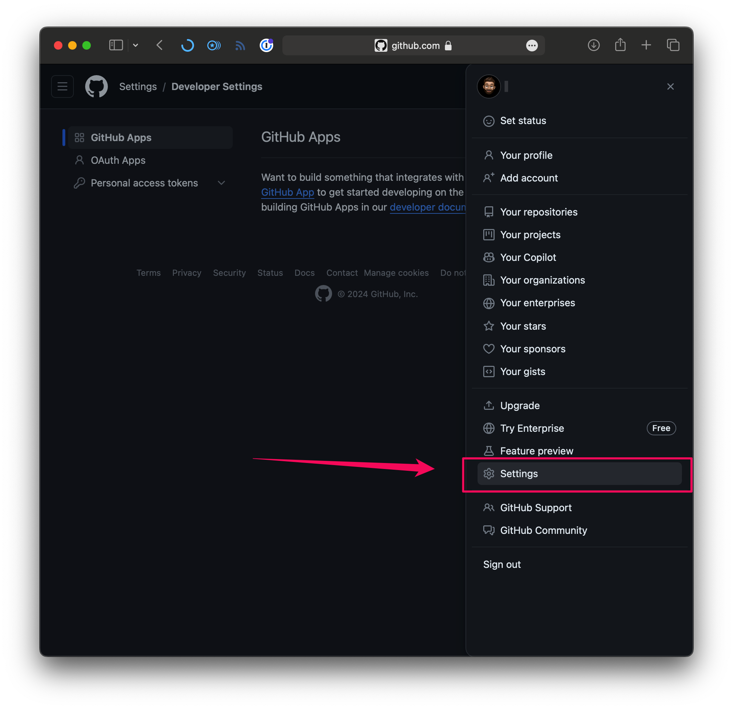Viewport: 733px width, 709px height.
Task: Click the Docs footer link
Action: tap(304, 273)
